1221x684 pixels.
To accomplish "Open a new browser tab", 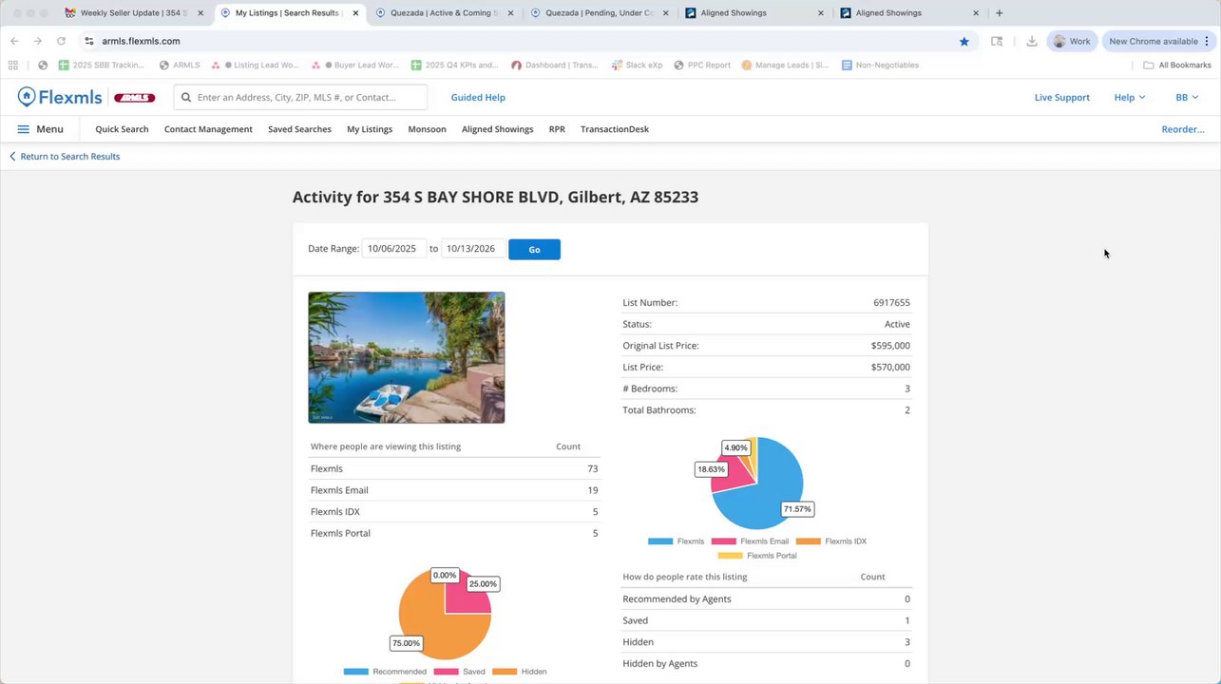I will tap(999, 13).
